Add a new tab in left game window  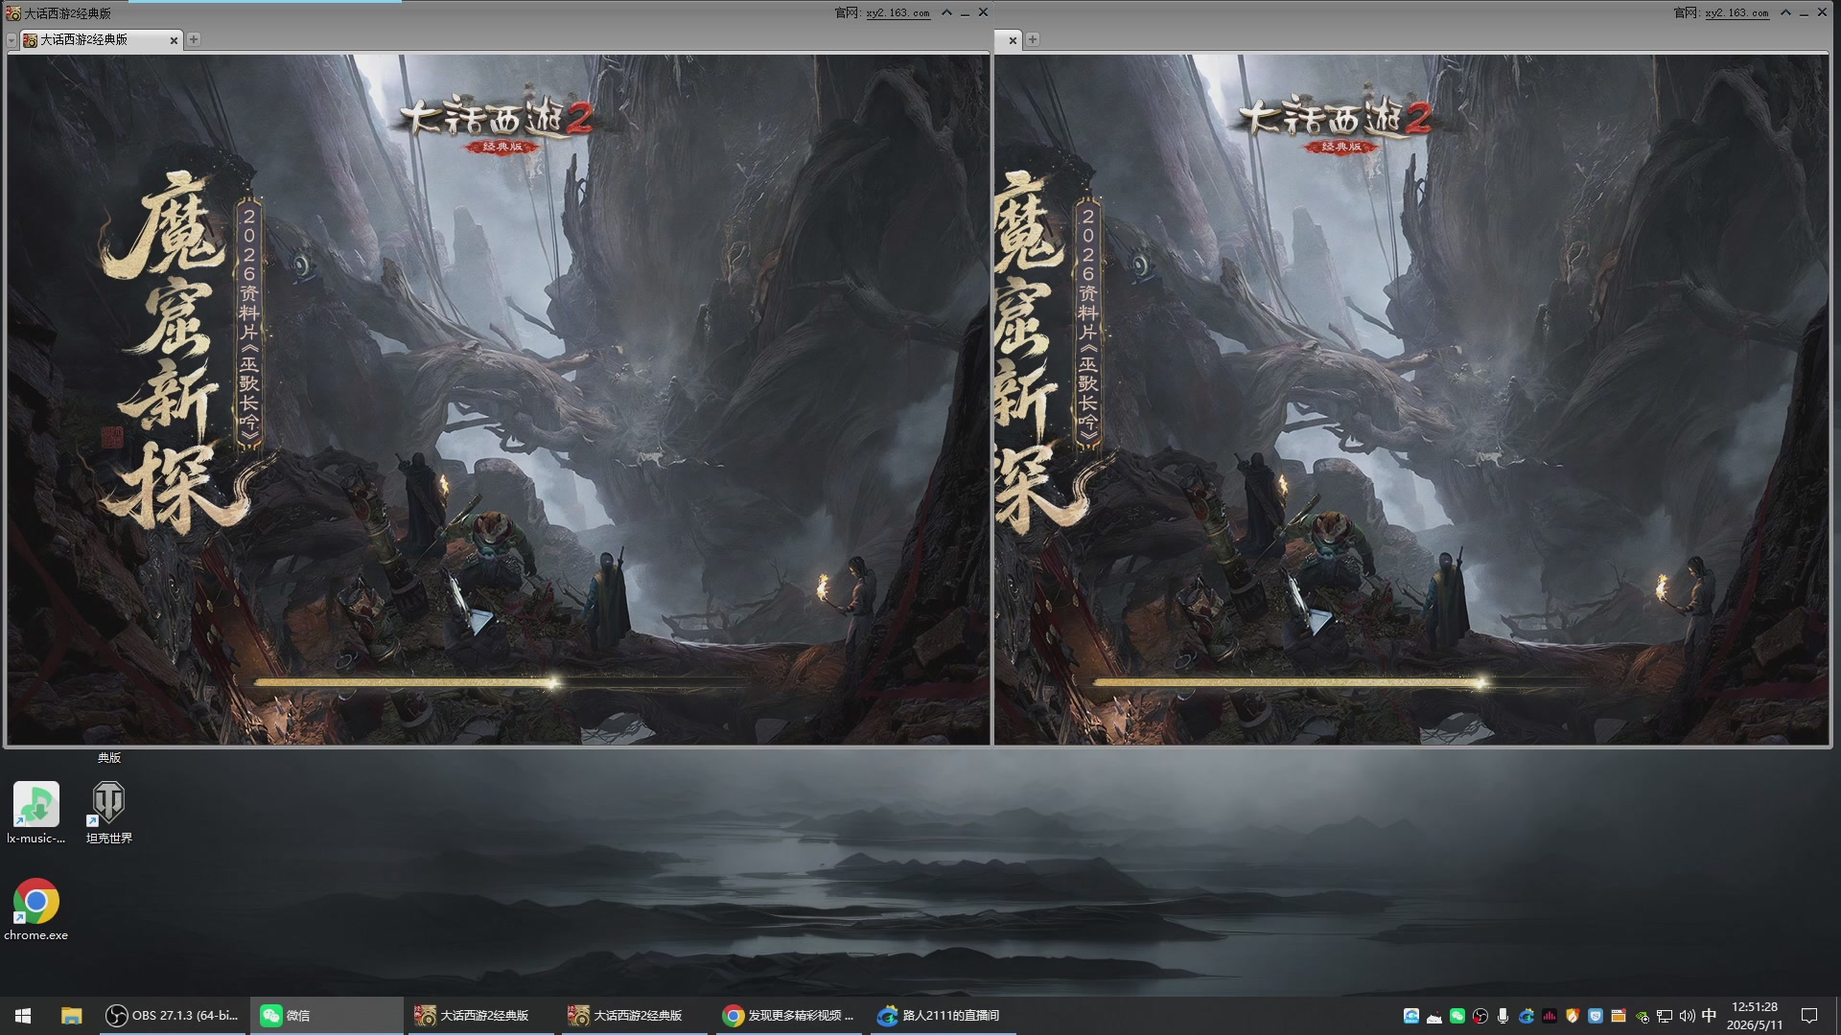[194, 39]
